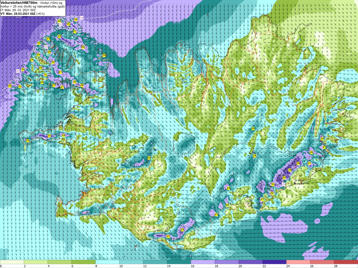Click the 6–8 m/s green legend swatch
Screen dimensions: 358x268
click(83, 262)
